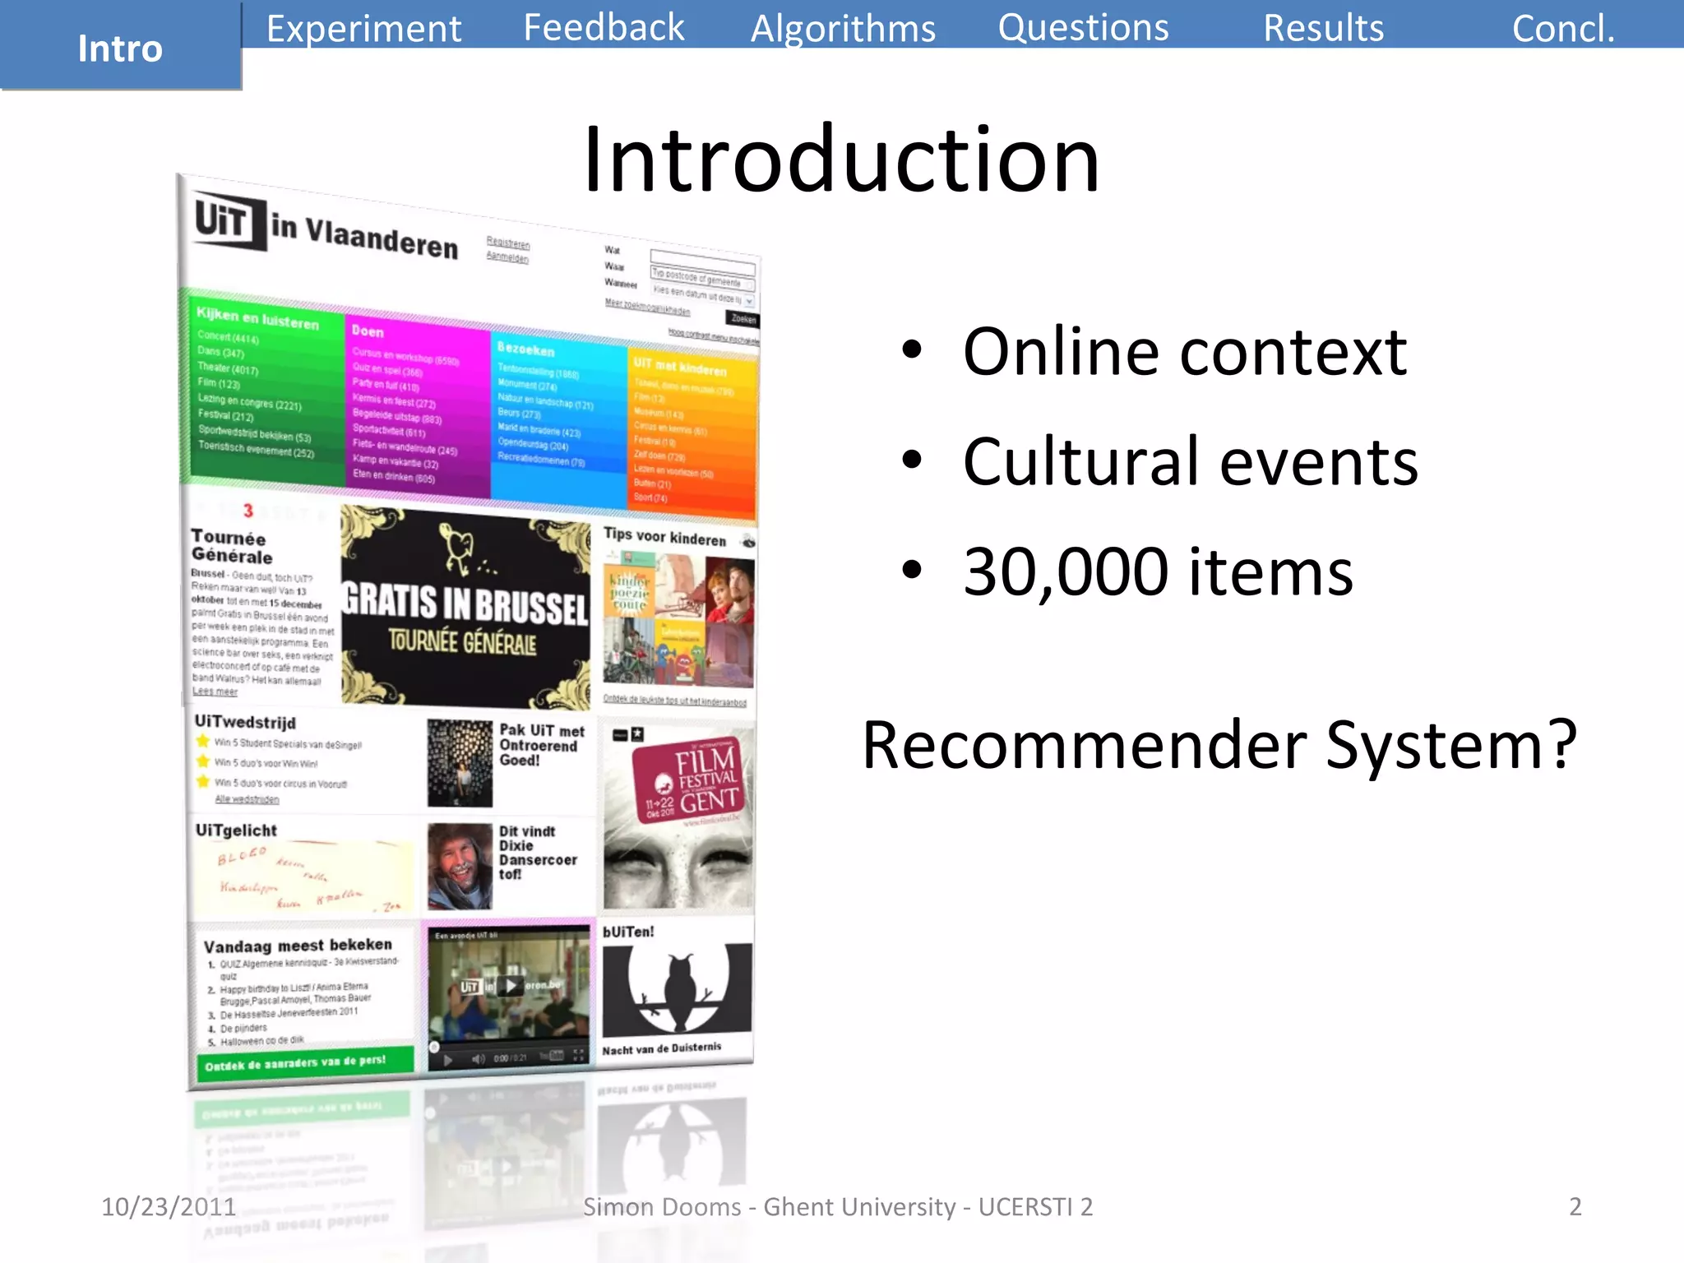
Task: Click Ontdek de aanraders green button
Action: pos(305,1062)
